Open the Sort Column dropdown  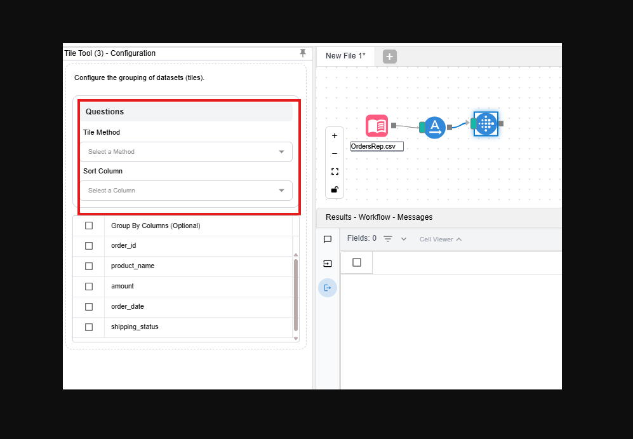[186, 191]
